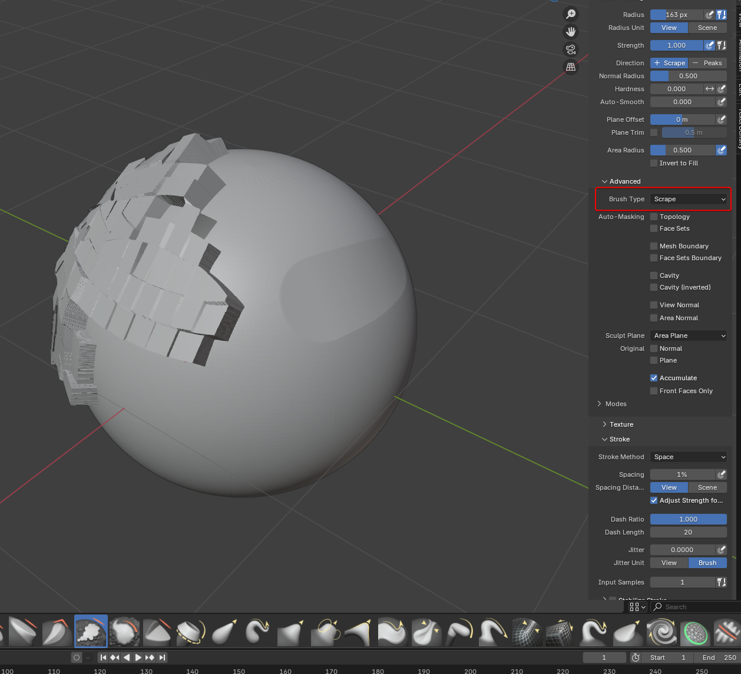This screenshot has width=741, height=674.
Task: Collapse the Stroke panel header
Action: (619, 439)
